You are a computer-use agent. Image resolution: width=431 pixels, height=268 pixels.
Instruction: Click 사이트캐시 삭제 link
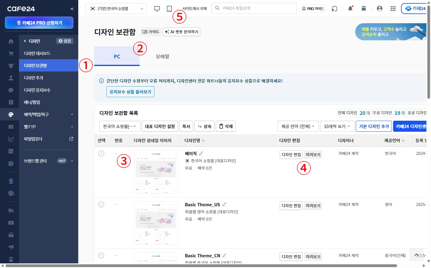coord(194,9)
